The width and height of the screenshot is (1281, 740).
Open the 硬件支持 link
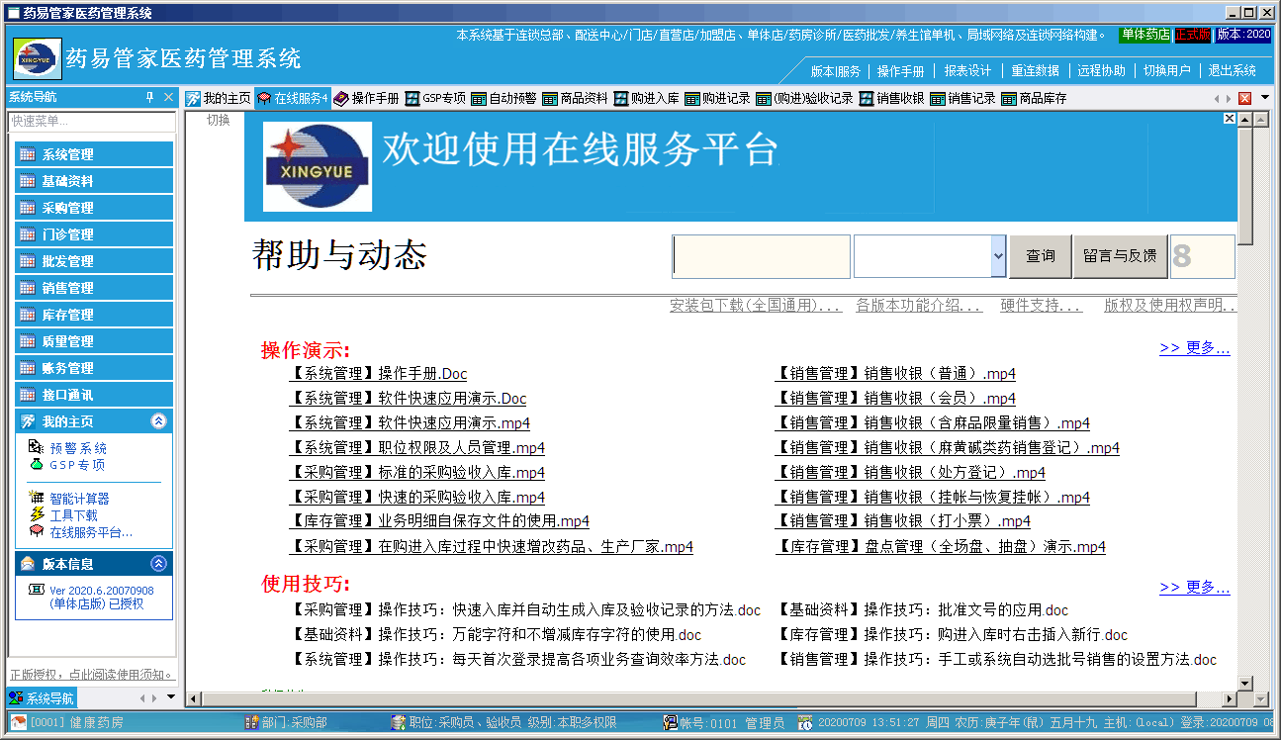(1042, 306)
